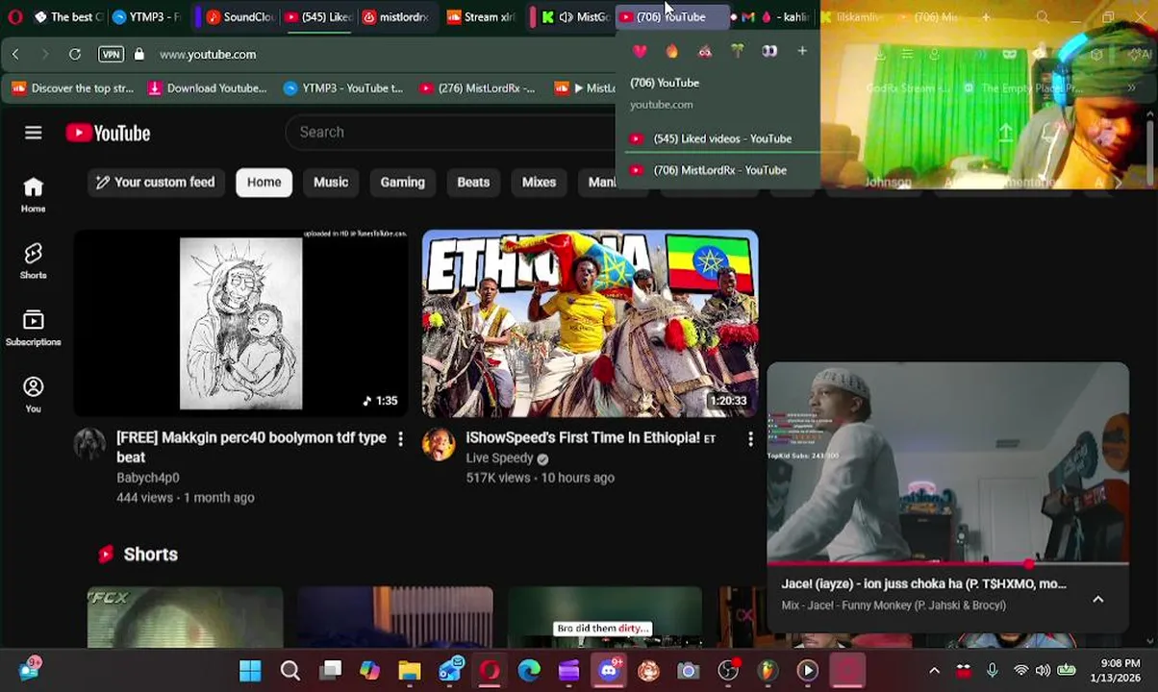Click the fire emoji in tab popup
The height and width of the screenshot is (692, 1158).
tap(671, 51)
